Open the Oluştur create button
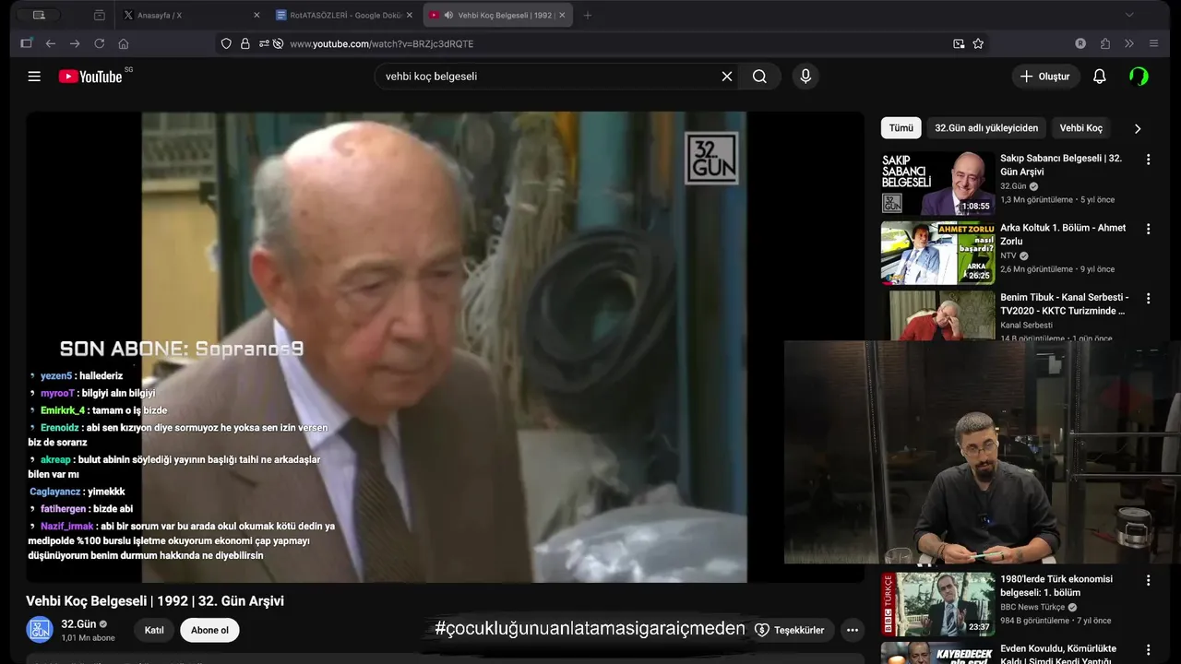 click(1045, 77)
